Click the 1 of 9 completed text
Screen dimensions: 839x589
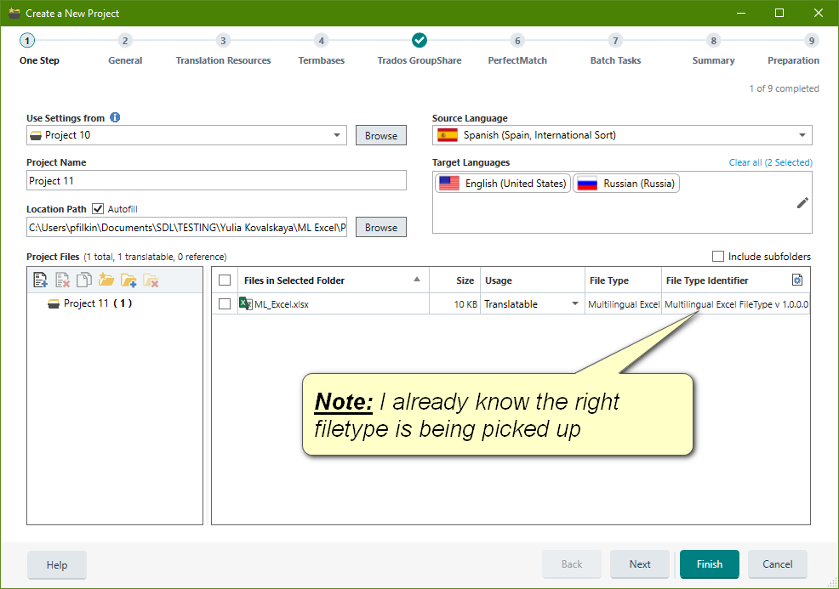[784, 88]
